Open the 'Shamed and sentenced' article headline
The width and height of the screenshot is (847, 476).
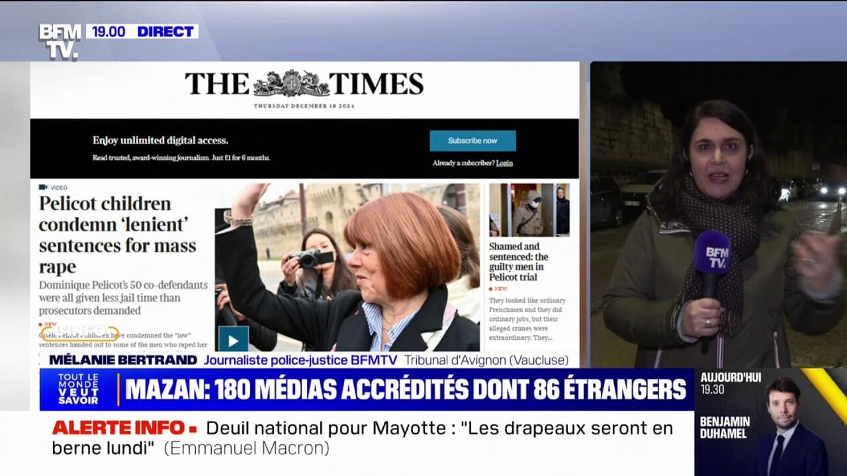(x=519, y=262)
